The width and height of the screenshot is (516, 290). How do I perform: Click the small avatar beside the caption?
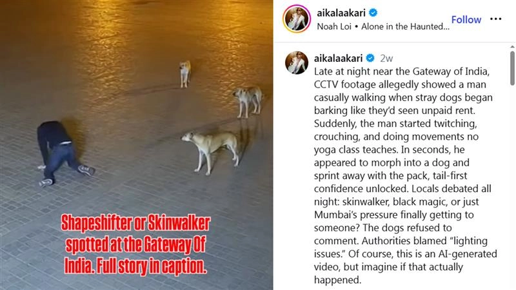pyautogui.click(x=297, y=63)
